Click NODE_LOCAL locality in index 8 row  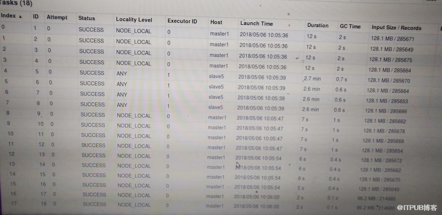pos(134,116)
